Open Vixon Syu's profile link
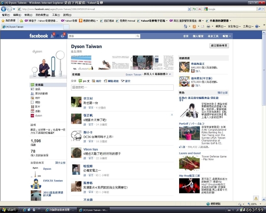 91,149
